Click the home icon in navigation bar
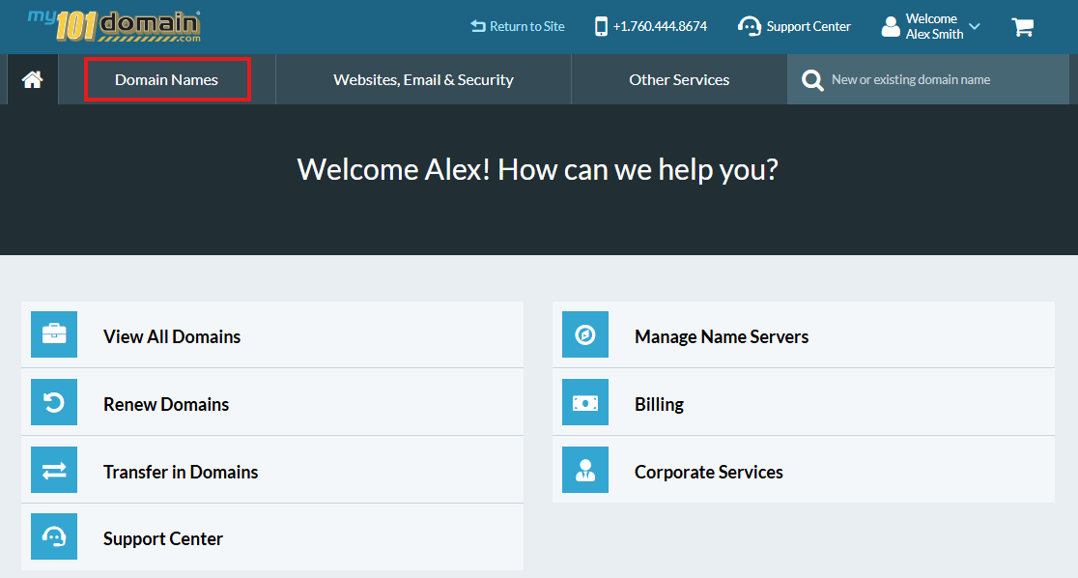 coord(32,79)
